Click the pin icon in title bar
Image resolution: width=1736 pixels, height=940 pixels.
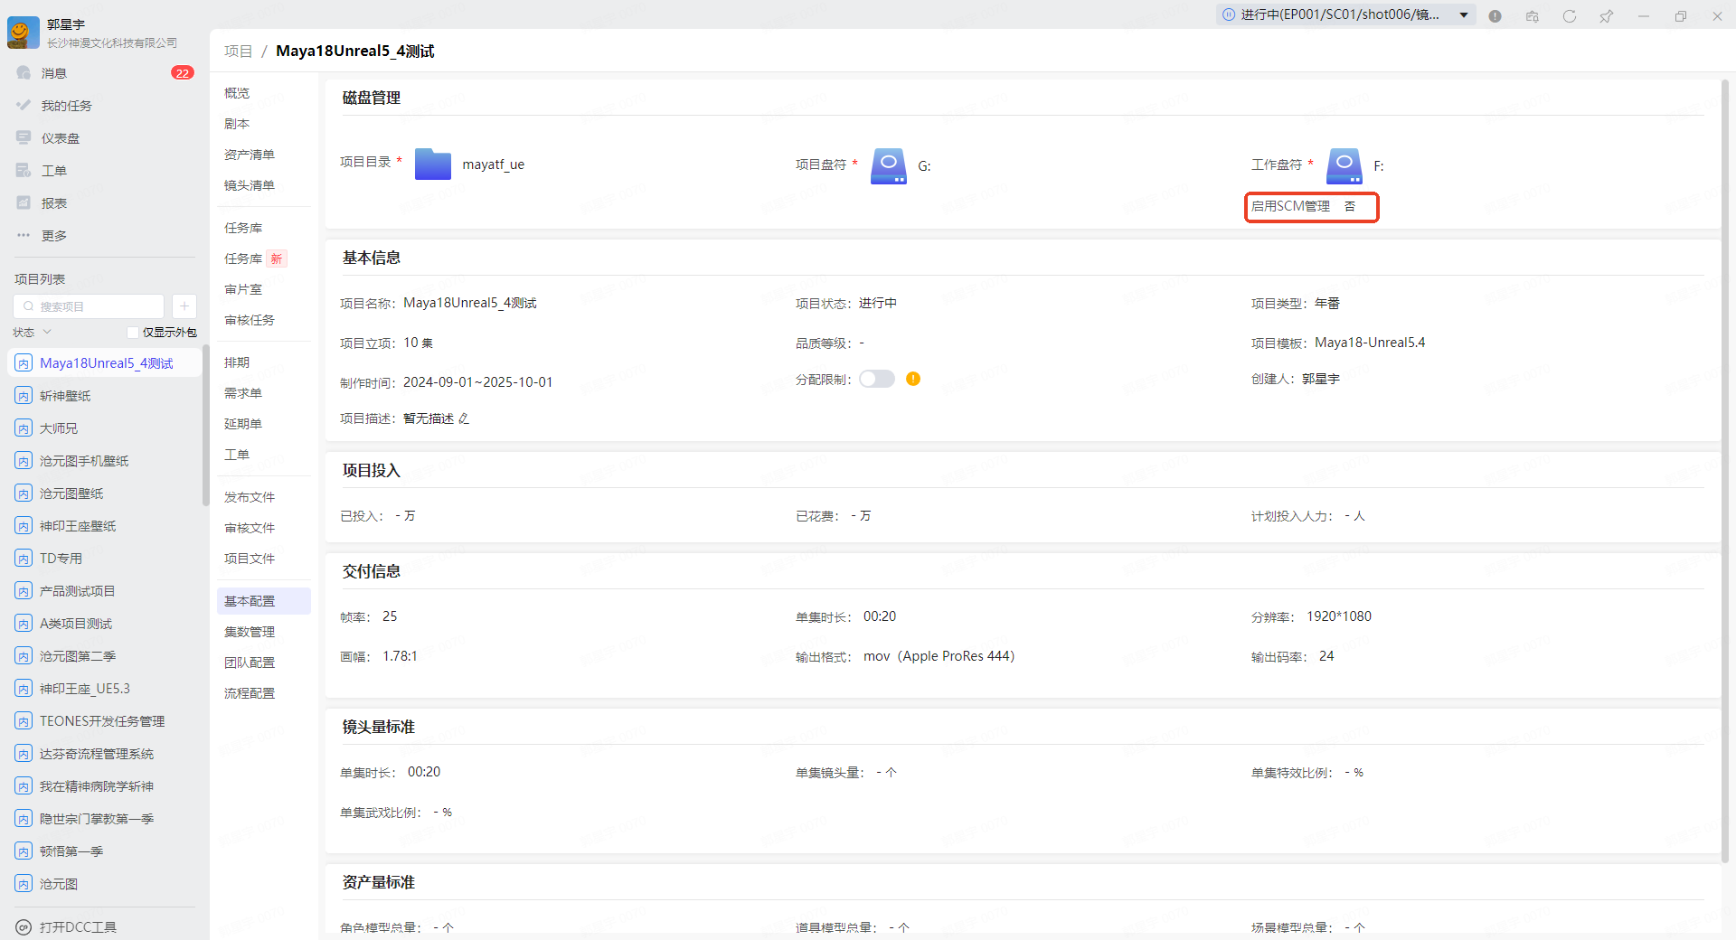(x=1606, y=16)
